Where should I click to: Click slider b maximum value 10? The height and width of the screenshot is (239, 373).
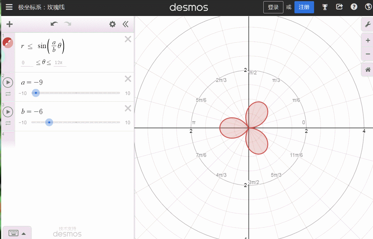[x=128, y=123]
